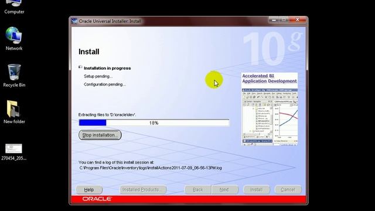
Task: Click the greyed Back button
Action: (x=198, y=190)
